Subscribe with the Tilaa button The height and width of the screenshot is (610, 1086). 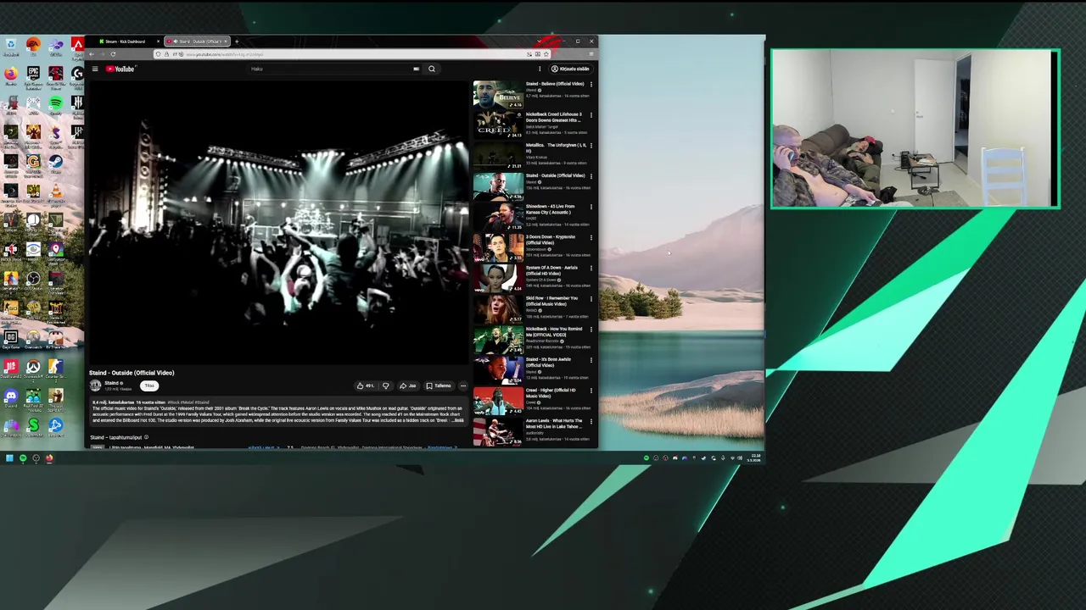149,386
